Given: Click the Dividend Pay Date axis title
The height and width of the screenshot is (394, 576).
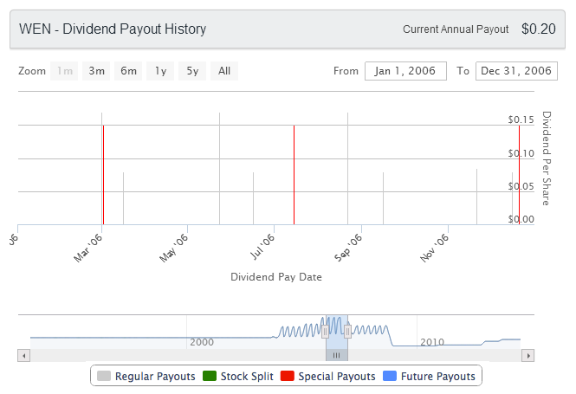Looking at the screenshot, I should [276, 277].
